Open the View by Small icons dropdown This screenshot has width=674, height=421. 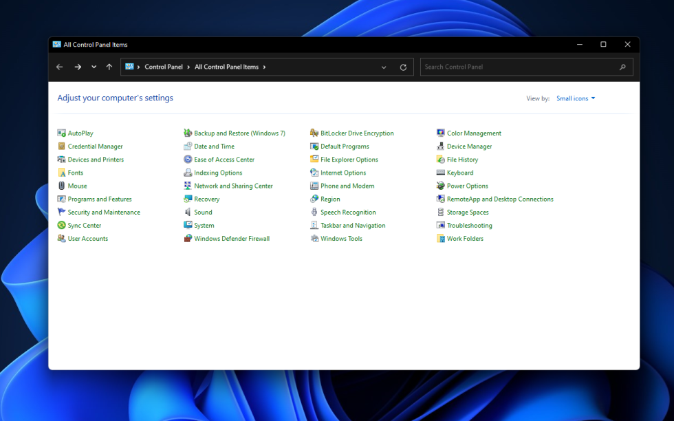click(x=575, y=98)
